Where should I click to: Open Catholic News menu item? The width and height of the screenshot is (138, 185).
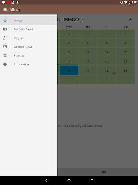click(29, 47)
